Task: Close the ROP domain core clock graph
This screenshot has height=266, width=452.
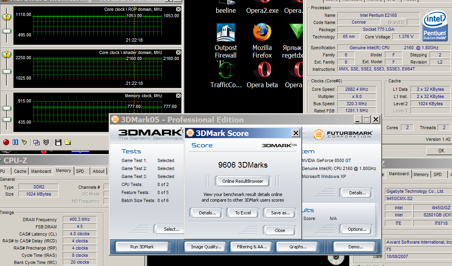Action: tap(178, 9)
